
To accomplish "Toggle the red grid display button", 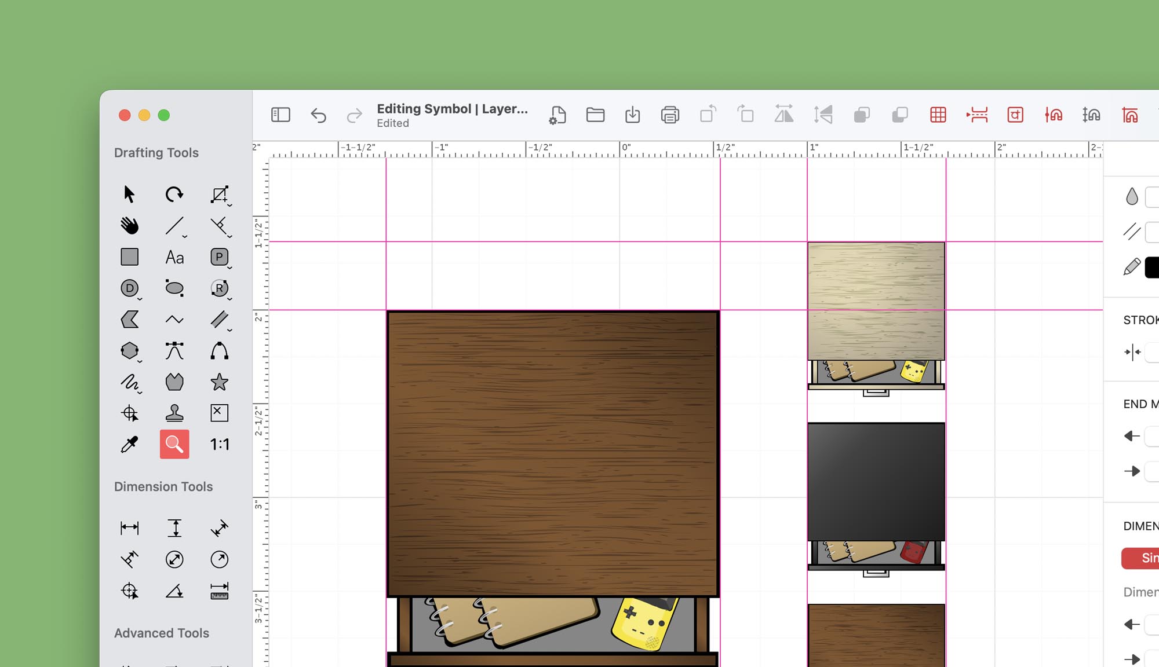I will pyautogui.click(x=938, y=115).
